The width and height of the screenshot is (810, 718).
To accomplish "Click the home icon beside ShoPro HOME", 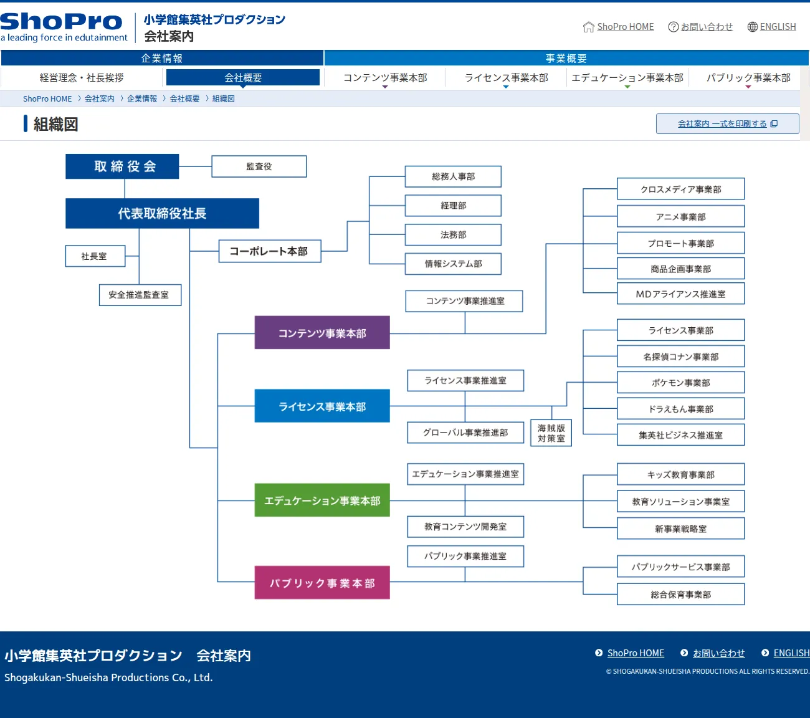I will click(588, 27).
